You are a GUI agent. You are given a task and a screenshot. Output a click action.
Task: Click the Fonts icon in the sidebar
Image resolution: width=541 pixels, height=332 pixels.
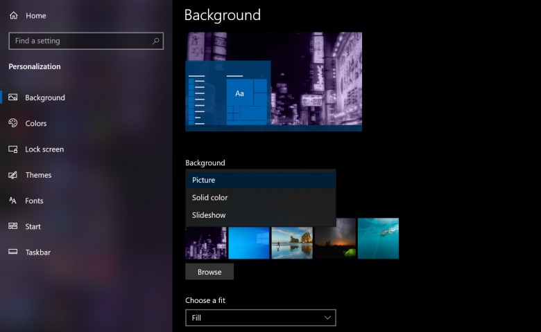pyautogui.click(x=13, y=201)
